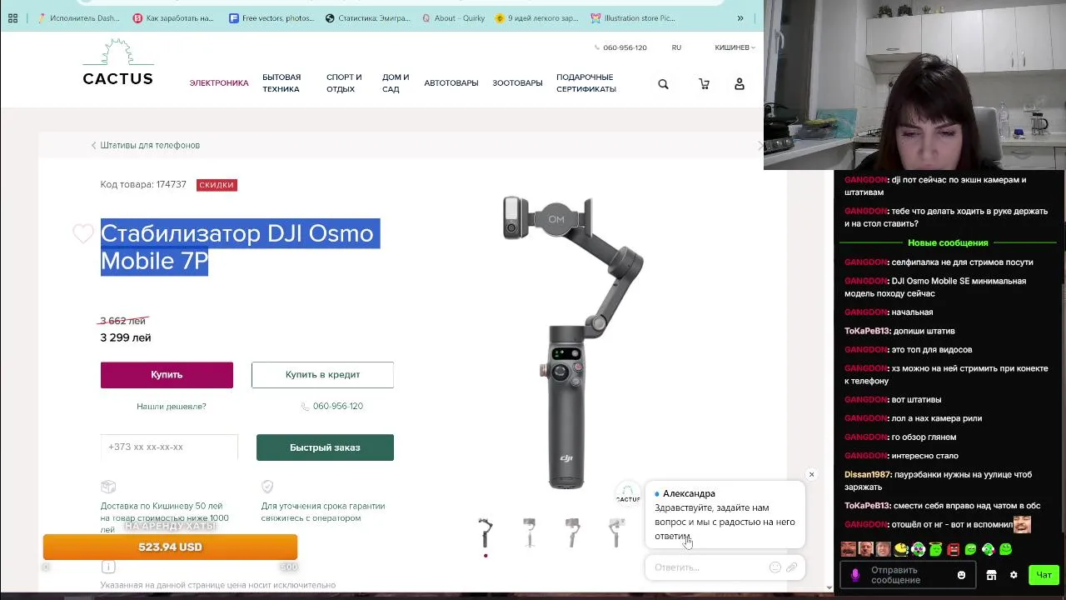Click the microphone icon in stream chat

(855, 575)
